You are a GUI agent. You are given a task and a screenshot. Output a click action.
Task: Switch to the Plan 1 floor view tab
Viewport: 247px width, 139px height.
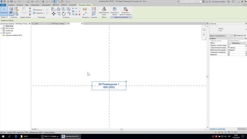[x=58, y=24]
